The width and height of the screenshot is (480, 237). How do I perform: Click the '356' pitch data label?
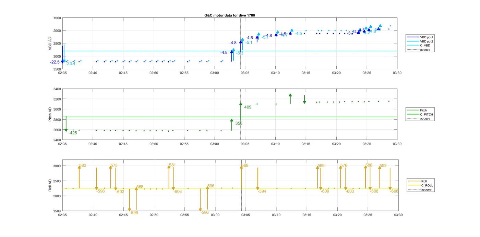click(239, 123)
